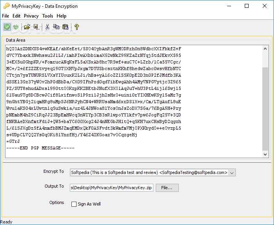Click the line starting 'fNKBAeDXnfmtFdiJ'
This screenshot has width=274, height=225.
click(x=94, y=122)
